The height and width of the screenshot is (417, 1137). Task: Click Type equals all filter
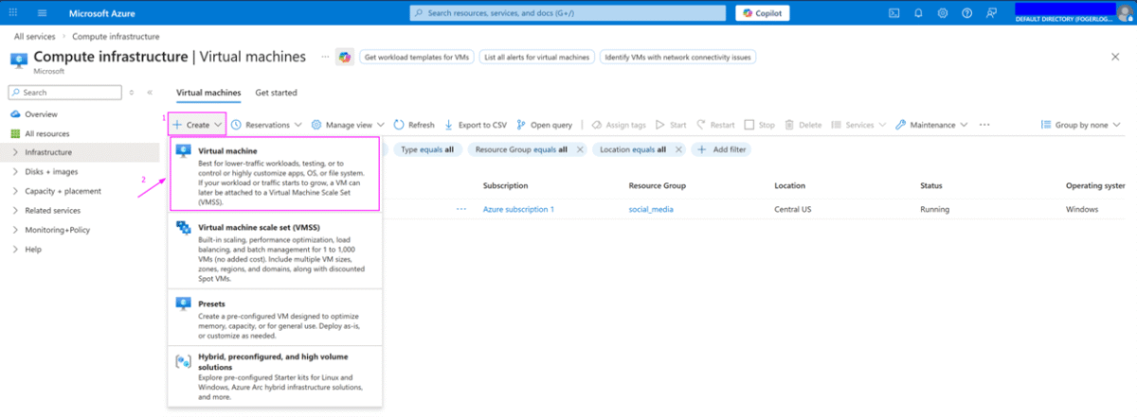[427, 149]
